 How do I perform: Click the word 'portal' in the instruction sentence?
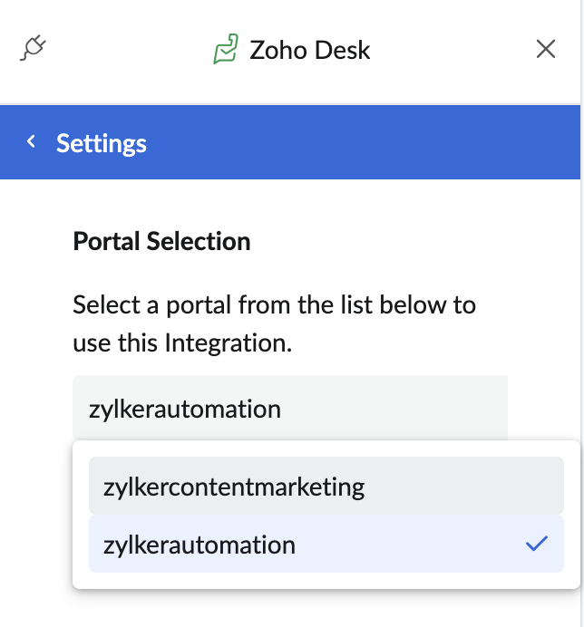[196, 304]
